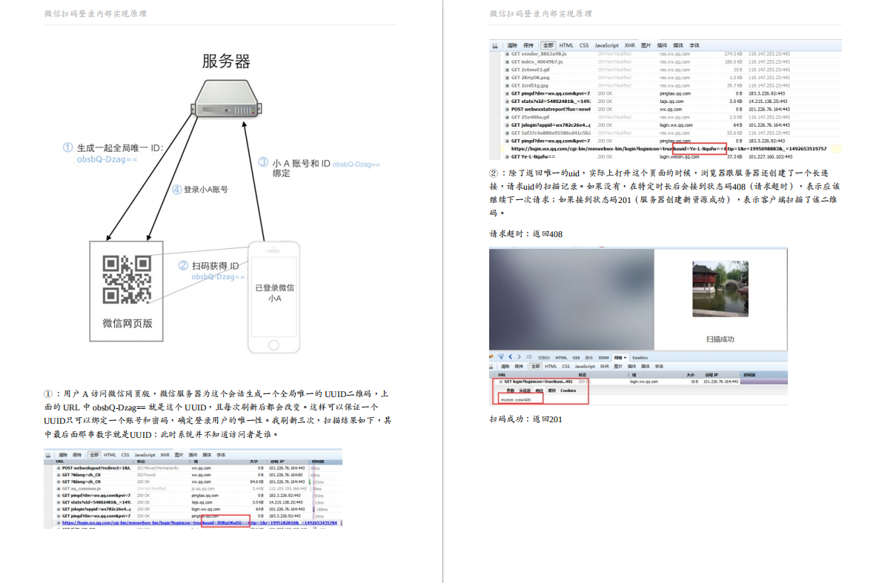
Task: Select the XHR filter in bottom-left network panel
Action: point(165,455)
